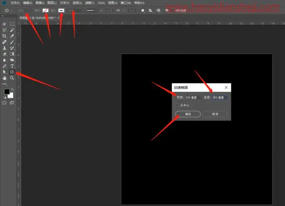Select the Magic Wand tool
This screenshot has height=206, width=285.
click(12, 30)
